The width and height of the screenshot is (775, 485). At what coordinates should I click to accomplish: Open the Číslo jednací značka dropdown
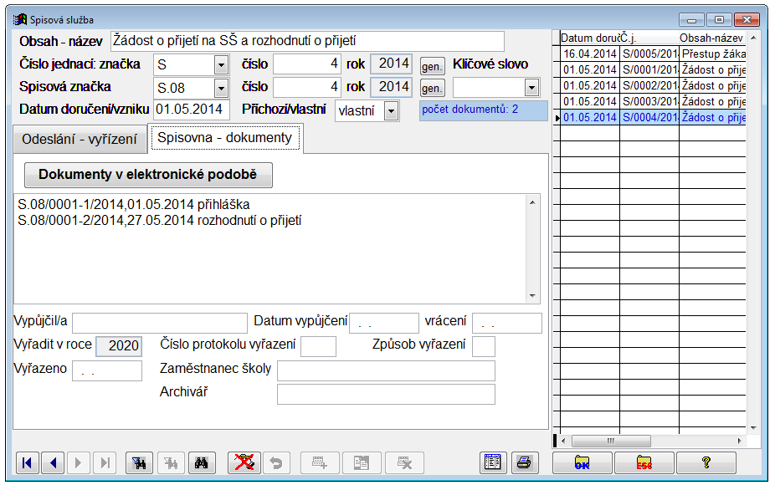point(221,65)
